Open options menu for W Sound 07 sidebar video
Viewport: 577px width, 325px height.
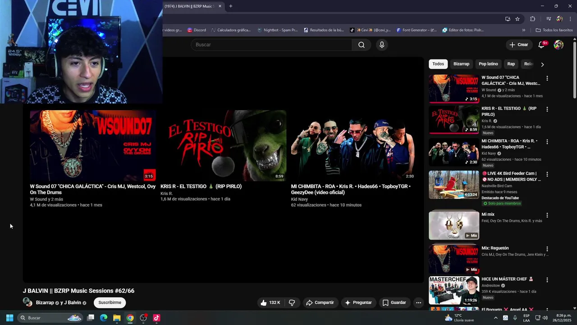click(x=547, y=79)
